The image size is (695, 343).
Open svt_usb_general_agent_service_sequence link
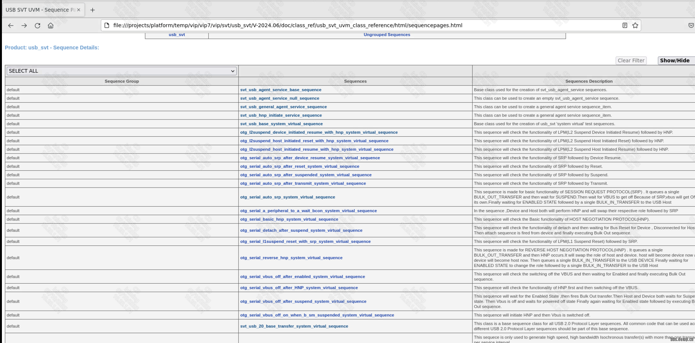[283, 107]
